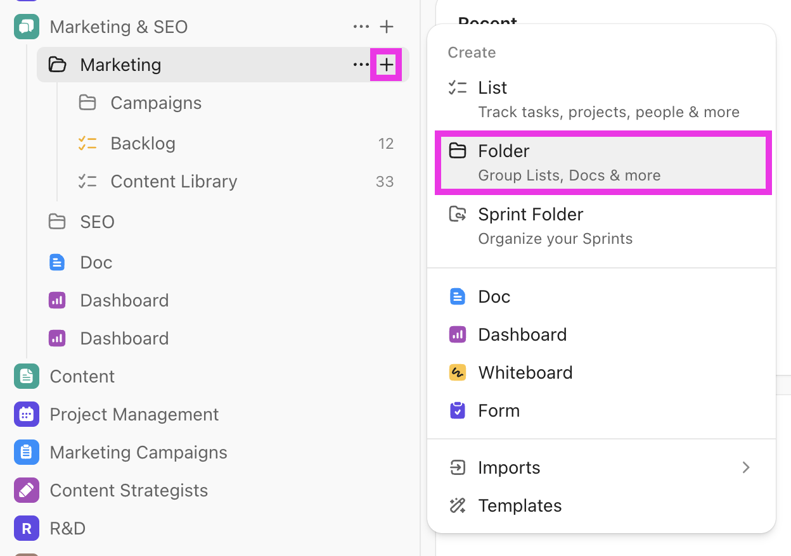
Task: Click the R&D space avatar
Action: [x=26, y=528]
